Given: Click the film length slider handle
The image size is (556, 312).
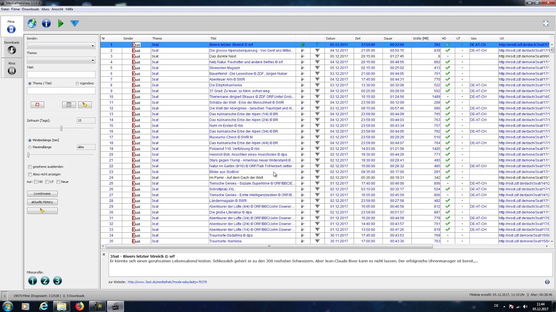Looking at the screenshot, I should coord(28,155).
